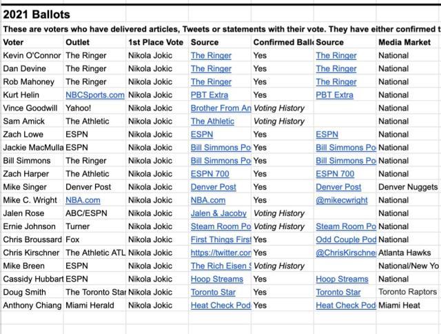Click the @ChrisKirschner link
Screen dimensions: 441x334
[x=345, y=253]
